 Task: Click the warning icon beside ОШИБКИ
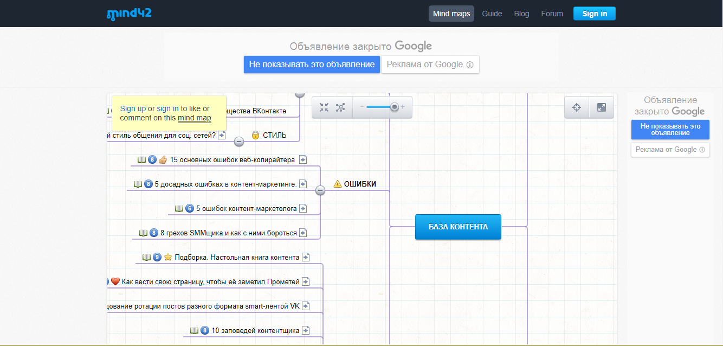(x=337, y=184)
